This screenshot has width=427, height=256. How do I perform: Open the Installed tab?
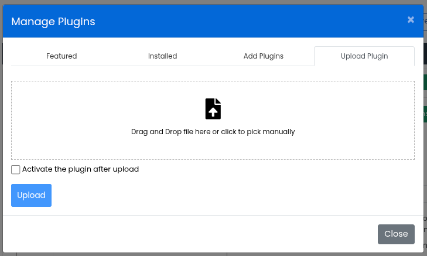click(163, 56)
